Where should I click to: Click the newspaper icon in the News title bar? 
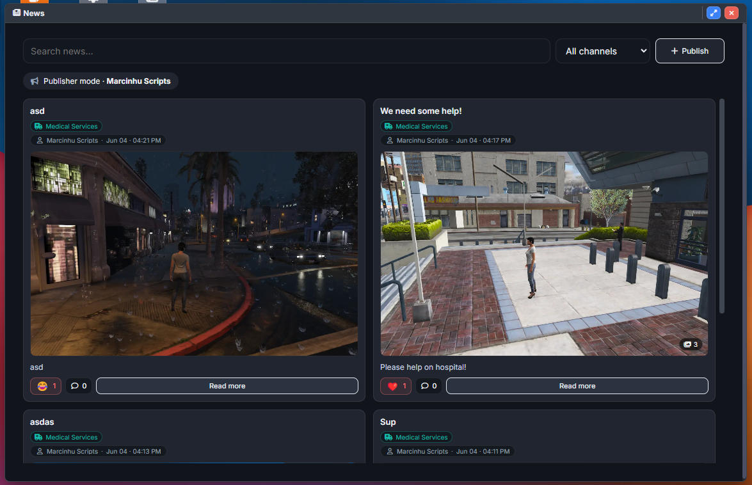(17, 13)
